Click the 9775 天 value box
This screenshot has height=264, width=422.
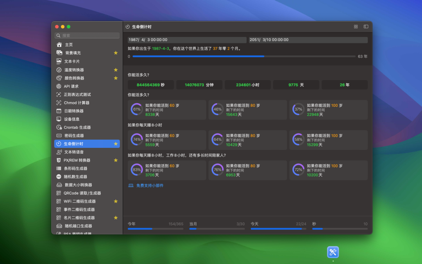point(296,85)
